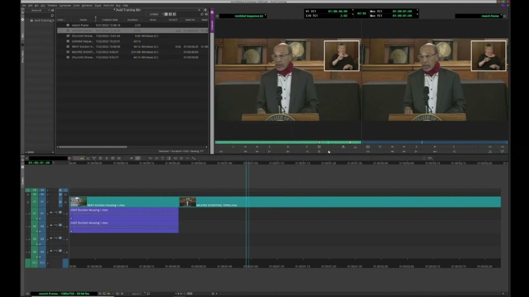Image resolution: width=529 pixels, height=297 pixels.
Task: Click the match frame clip icon in the bin
Action: (x=68, y=25)
